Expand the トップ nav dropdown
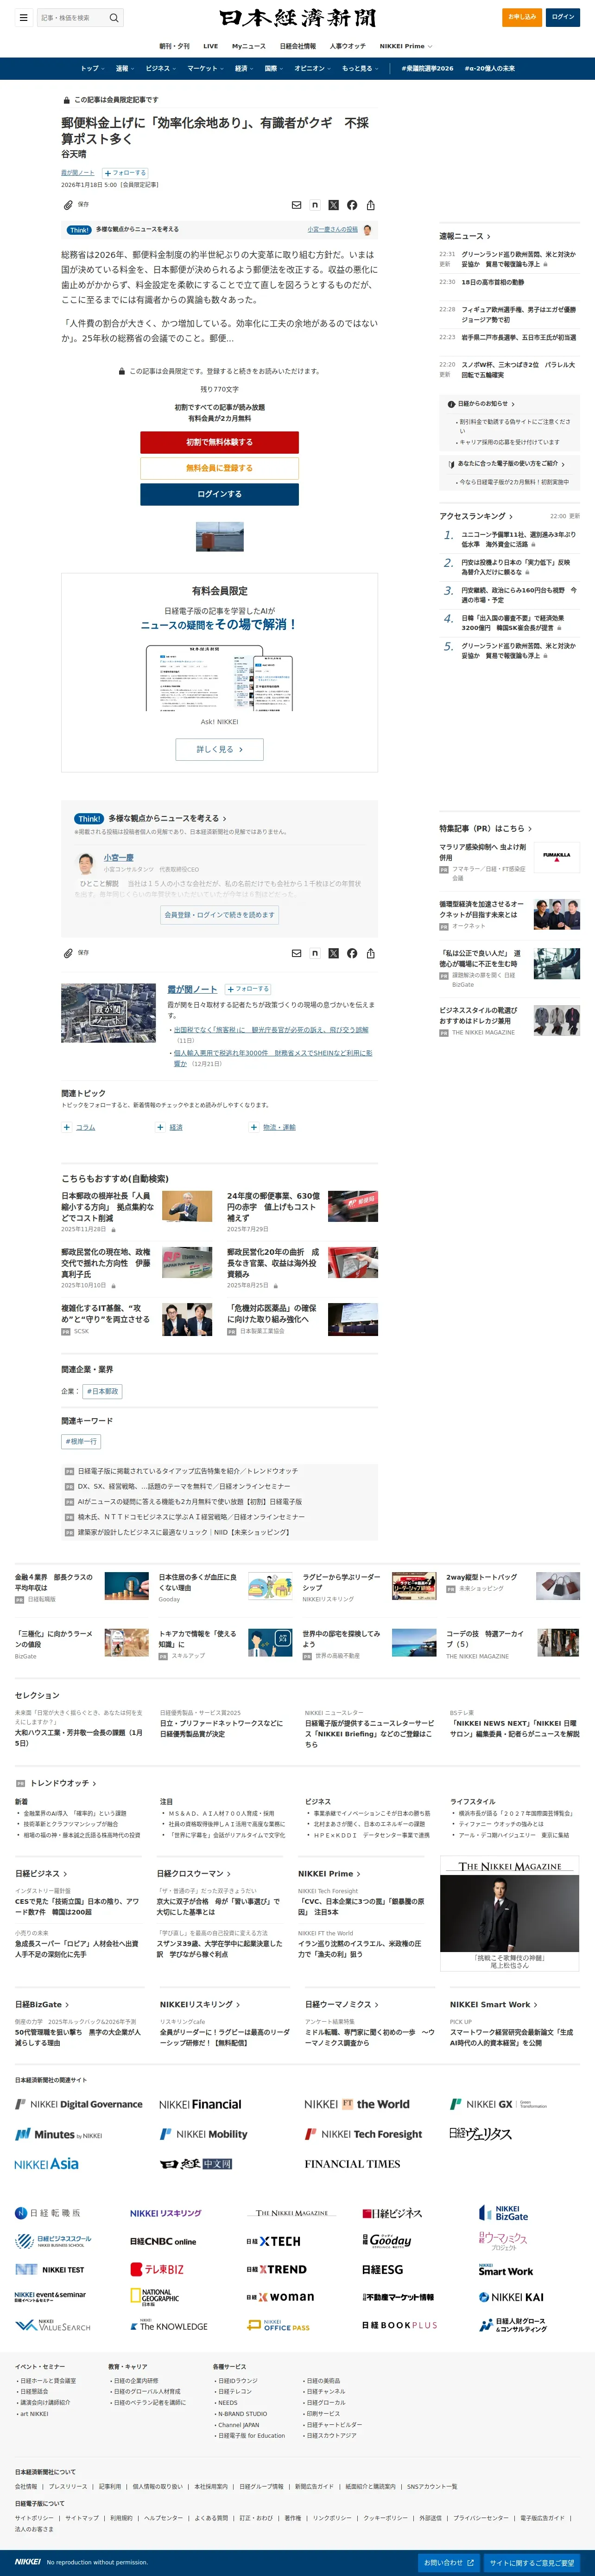The image size is (595, 2576). (93, 68)
